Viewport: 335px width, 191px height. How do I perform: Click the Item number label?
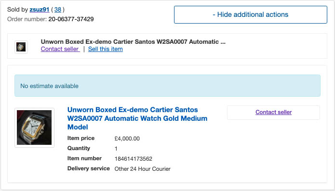[84, 158]
